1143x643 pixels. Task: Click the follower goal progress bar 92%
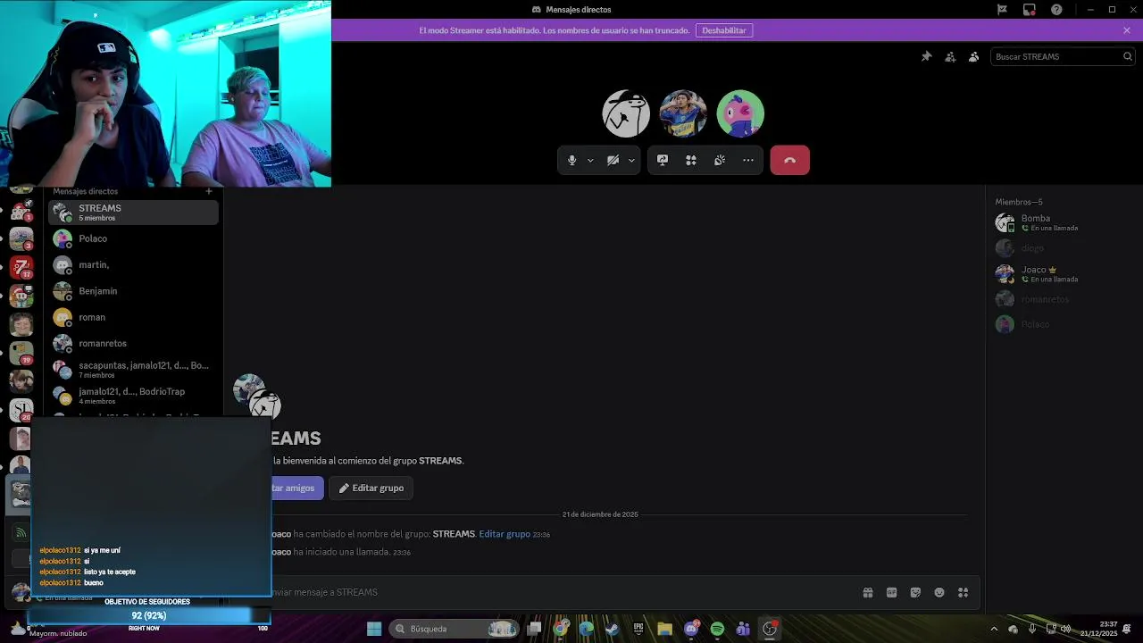pyautogui.click(x=148, y=615)
